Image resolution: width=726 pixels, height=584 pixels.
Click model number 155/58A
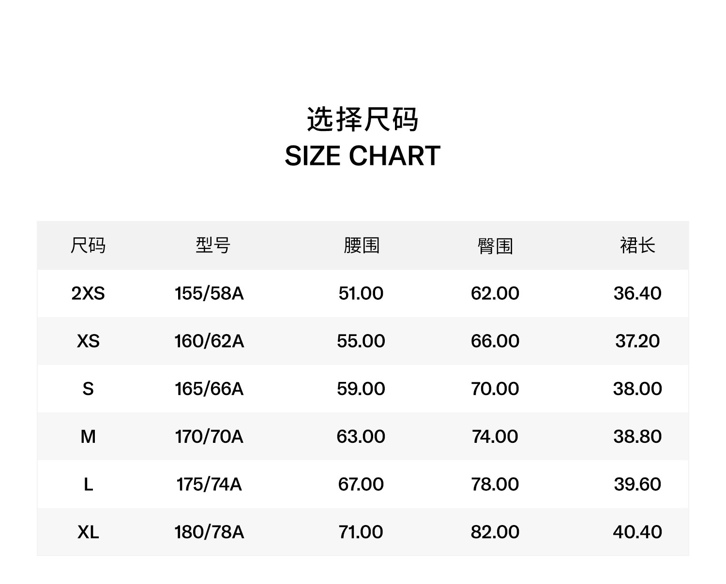pos(209,293)
